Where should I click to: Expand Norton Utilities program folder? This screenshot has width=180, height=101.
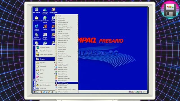point(67,49)
